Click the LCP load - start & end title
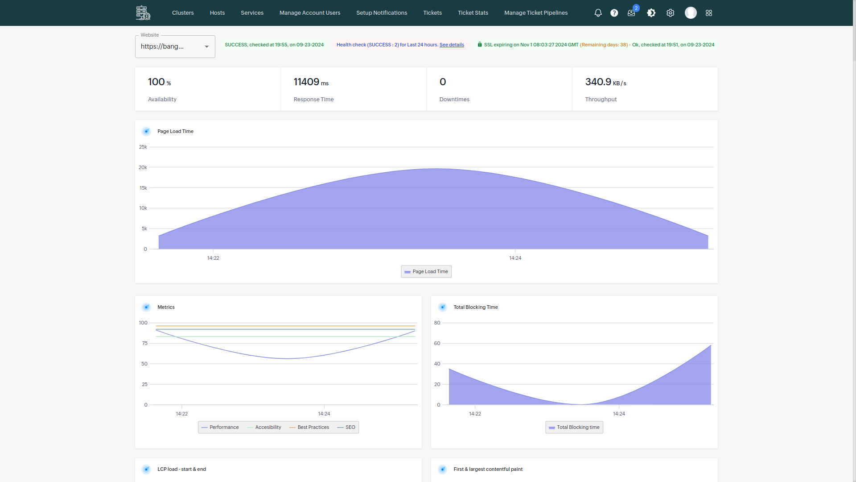This screenshot has height=482, width=856. (181, 469)
